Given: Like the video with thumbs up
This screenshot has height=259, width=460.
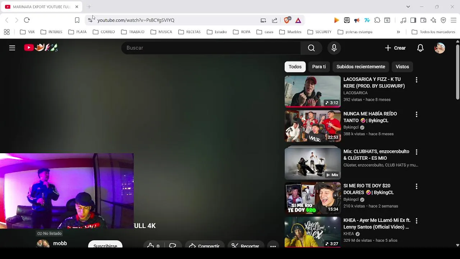Looking at the screenshot, I should 153,246.
